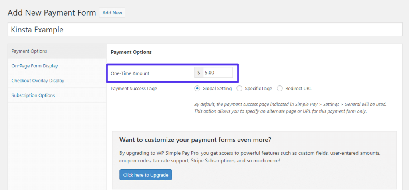The image size is (409, 190).
Task: Click the Payment Success Page label
Action: click(134, 89)
